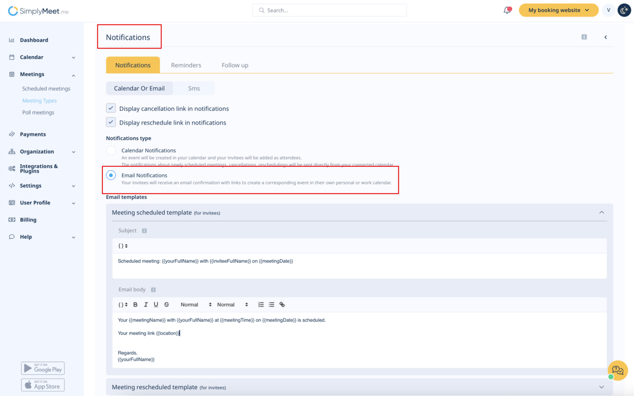Uncheck Display cancellation link in notifications
Screen dimensions: 634x396
point(111,108)
